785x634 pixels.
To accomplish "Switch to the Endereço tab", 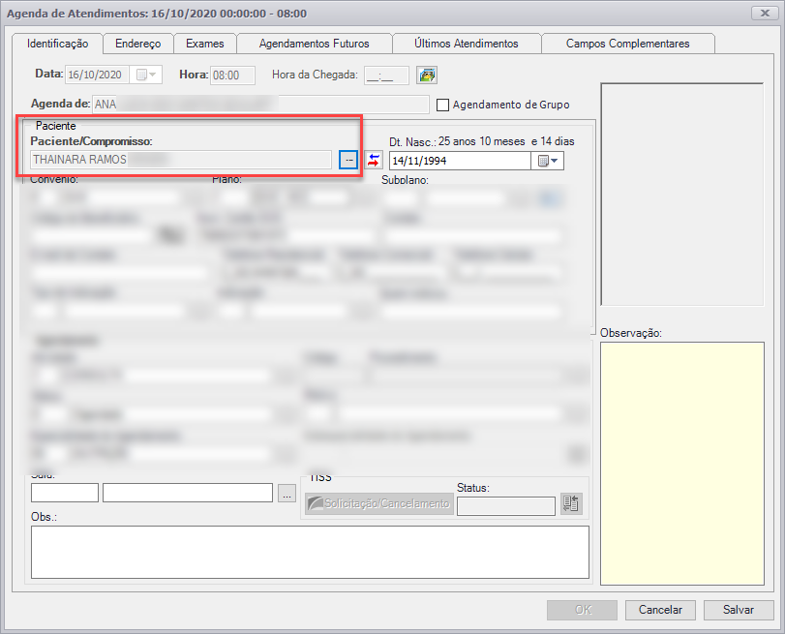I will point(138,44).
